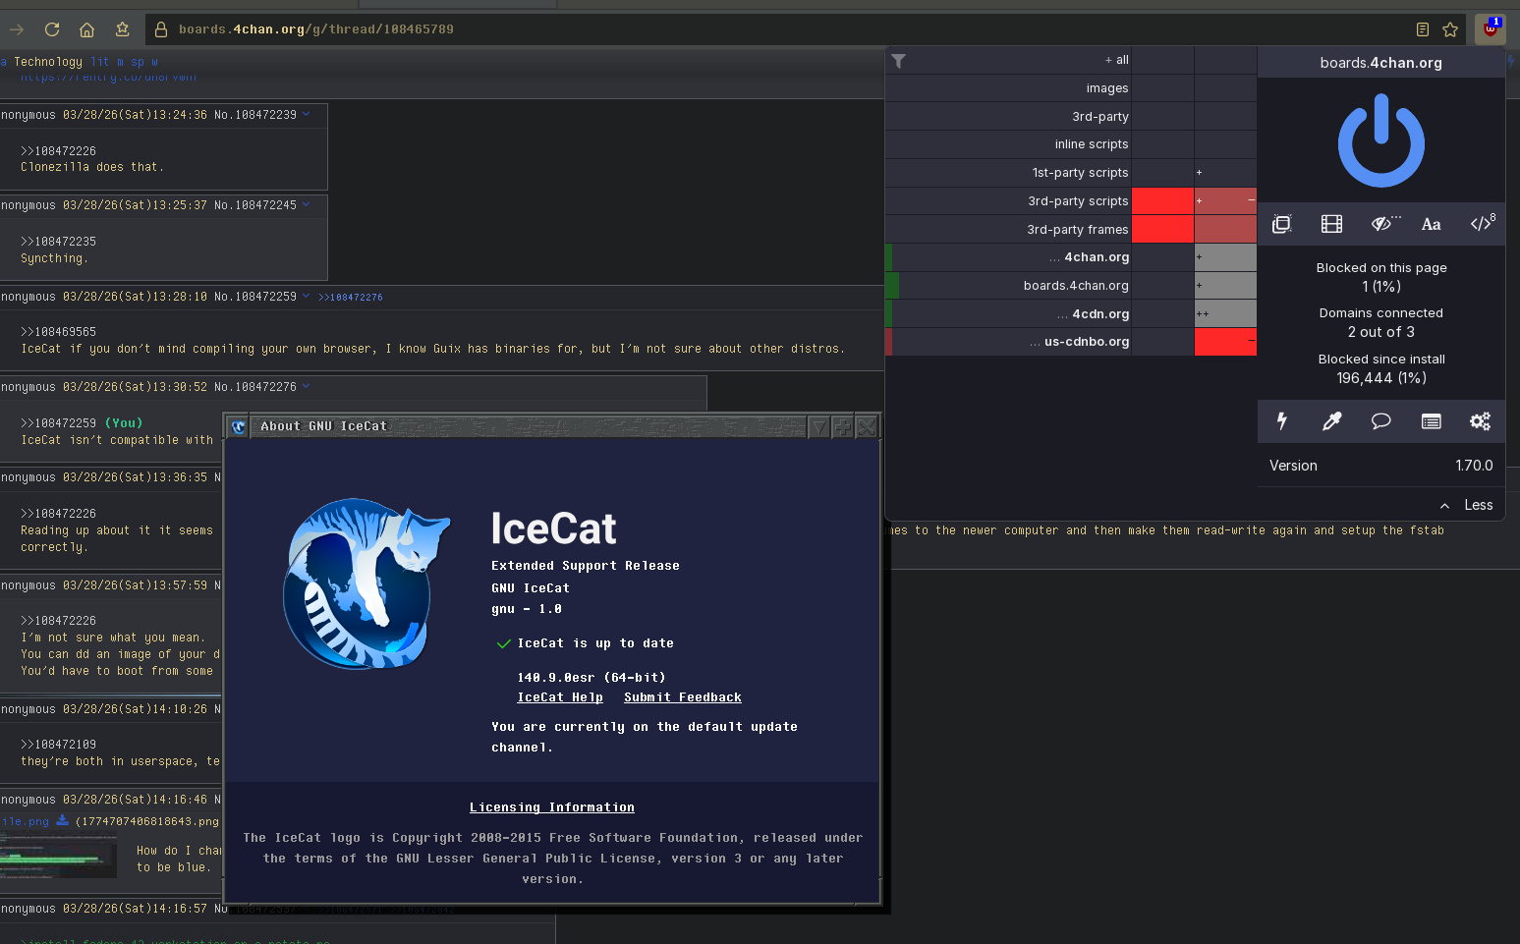This screenshot has width=1520, height=944.
Task: Click the IceCat logo image
Action: [366, 583]
